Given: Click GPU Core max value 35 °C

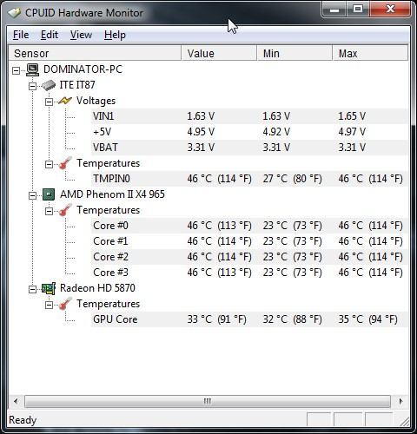Looking at the screenshot, I should pyautogui.click(x=368, y=319).
